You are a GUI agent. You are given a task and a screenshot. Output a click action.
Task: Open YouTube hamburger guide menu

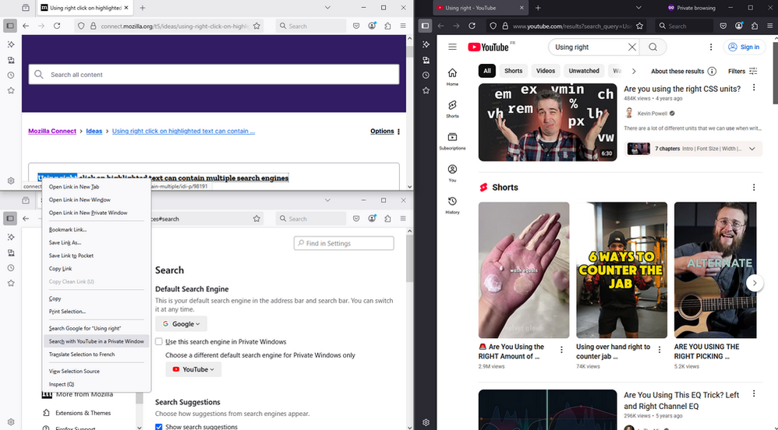(452, 47)
